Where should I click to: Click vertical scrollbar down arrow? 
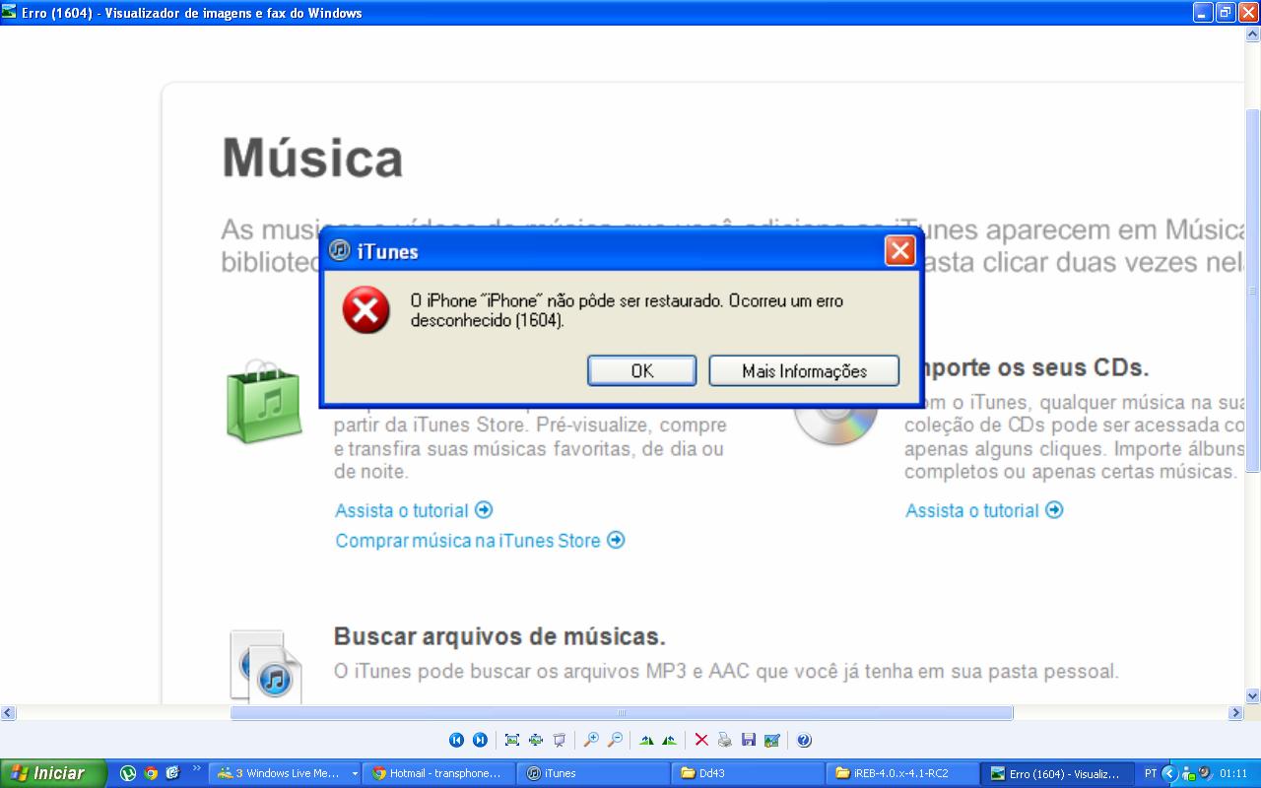tap(1253, 695)
